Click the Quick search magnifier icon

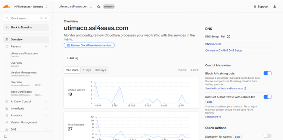tap(7, 18)
